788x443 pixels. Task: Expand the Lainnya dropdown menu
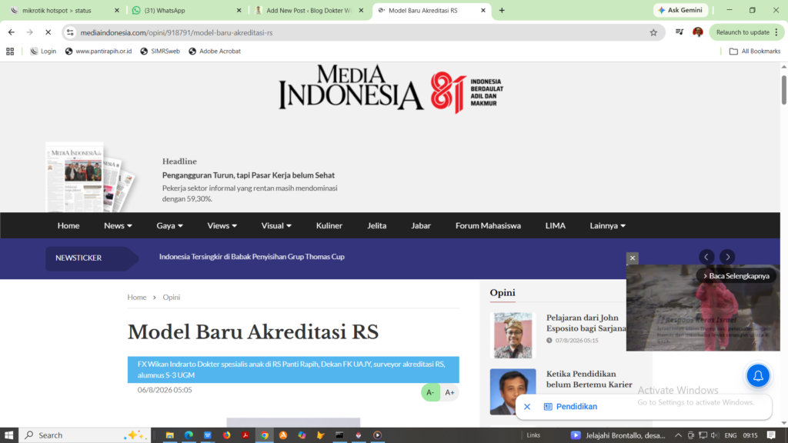coord(608,225)
